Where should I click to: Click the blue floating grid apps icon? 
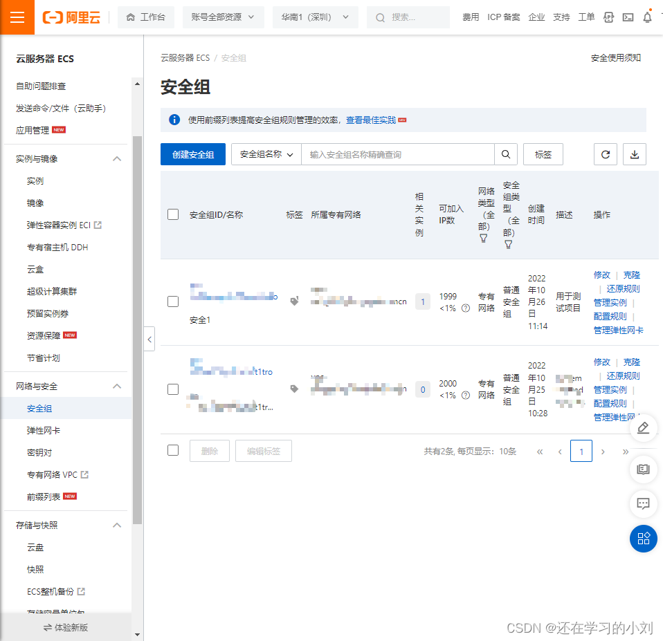pyautogui.click(x=643, y=539)
